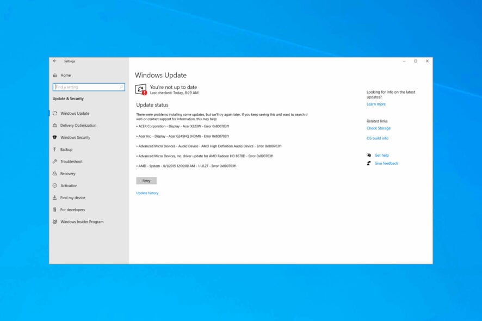482x321 pixels.
Task: Open the Backup page
Action: (66, 149)
